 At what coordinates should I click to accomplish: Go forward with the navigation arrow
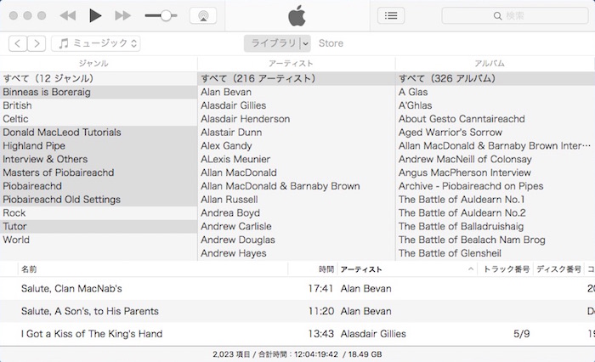(x=37, y=43)
